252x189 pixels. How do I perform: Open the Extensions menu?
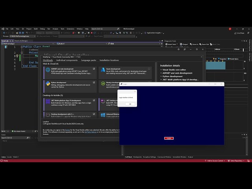click(70, 29)
